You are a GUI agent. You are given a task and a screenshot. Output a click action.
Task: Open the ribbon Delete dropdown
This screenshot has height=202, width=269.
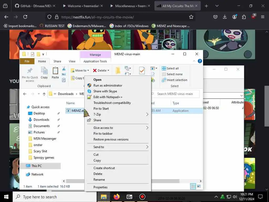pos(101,70)
